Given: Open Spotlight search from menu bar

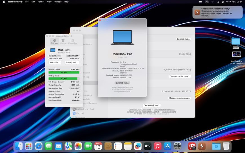Looking at the screenshot, I should (x=218, y=2).
